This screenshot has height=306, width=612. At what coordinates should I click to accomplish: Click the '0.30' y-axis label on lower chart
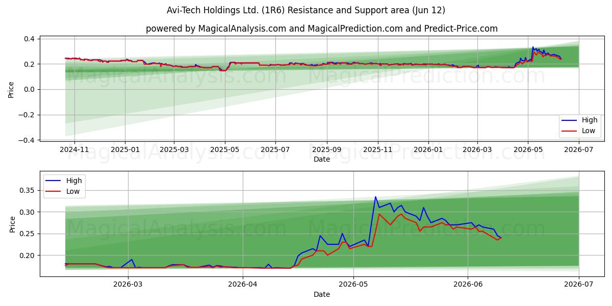28,212
